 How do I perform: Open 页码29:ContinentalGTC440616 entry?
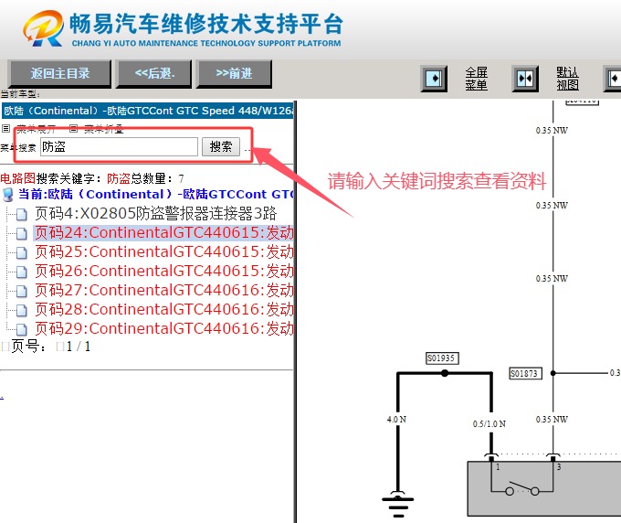pyautogui.click(x=164, y=329)
